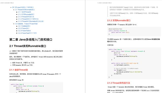Click the paragraph '首先是继承 Thread 类:'
Screen dimensions: 162x93
point(17,80)
